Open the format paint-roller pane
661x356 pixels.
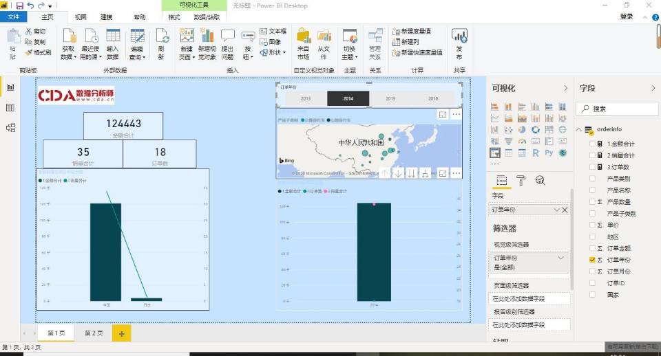pos(521,181)
